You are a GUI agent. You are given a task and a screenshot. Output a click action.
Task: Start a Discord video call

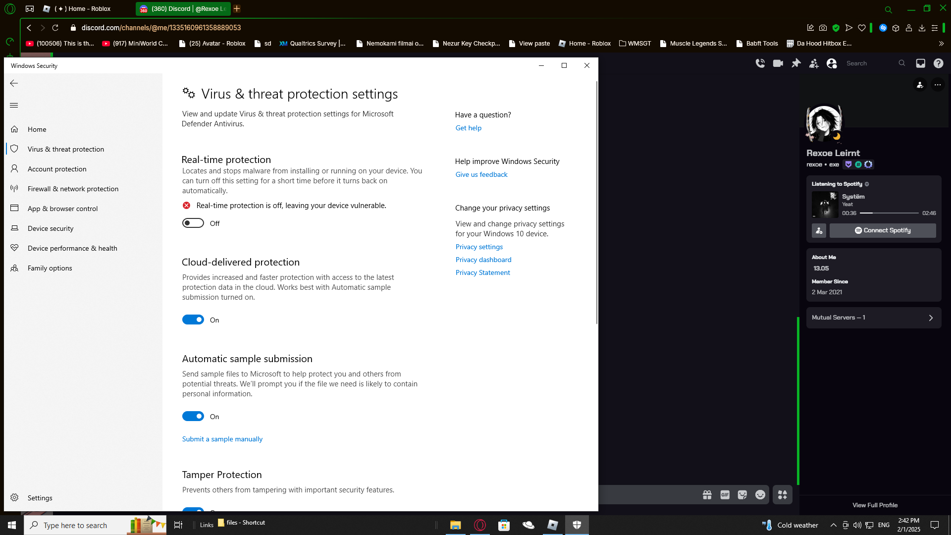(778, 63)
